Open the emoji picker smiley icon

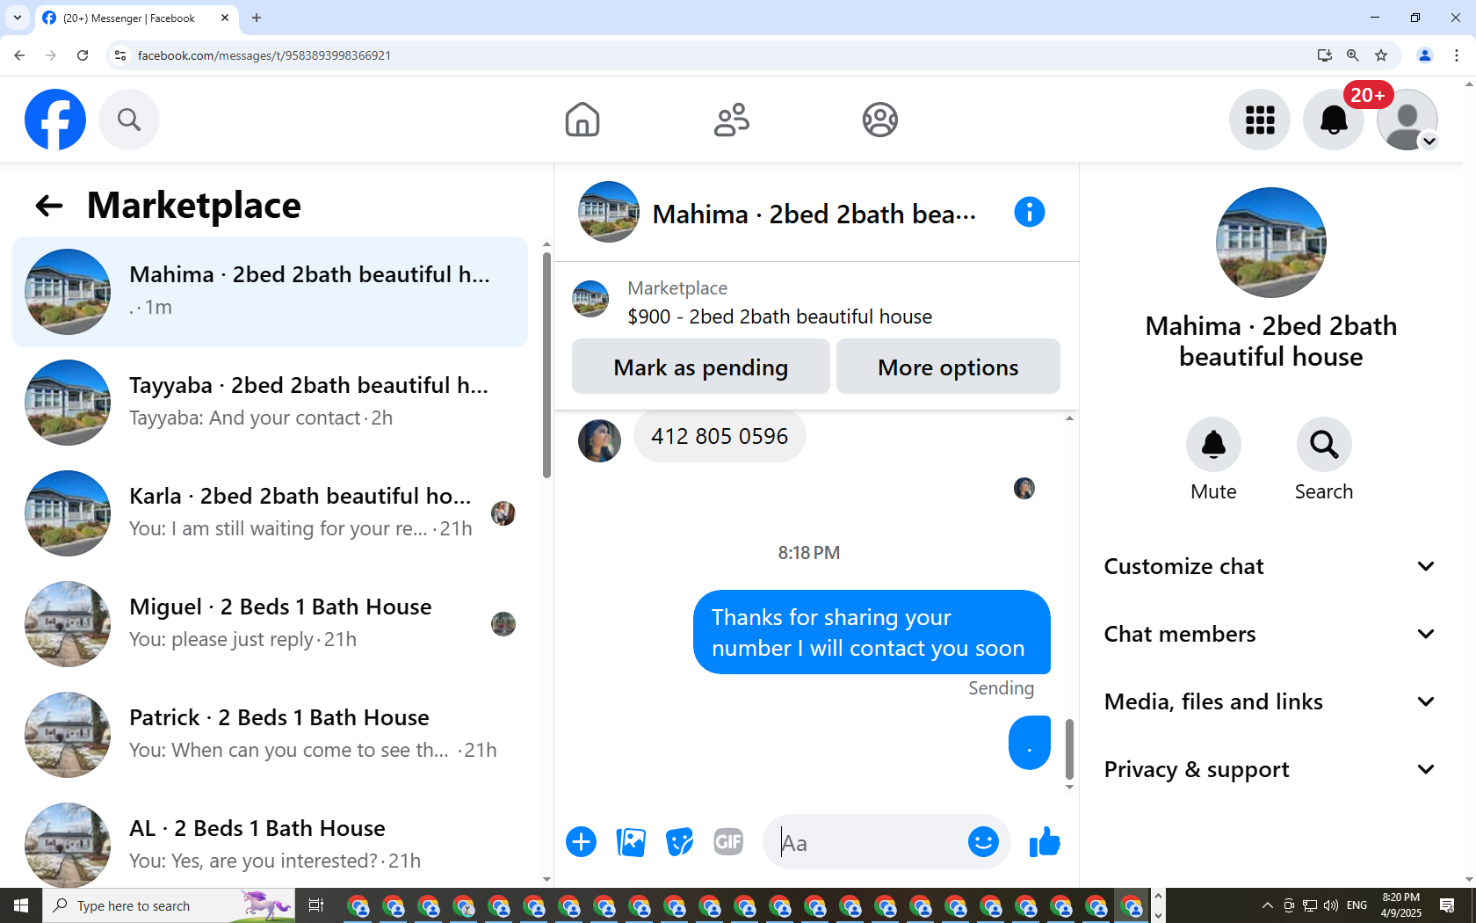point(983,842)
